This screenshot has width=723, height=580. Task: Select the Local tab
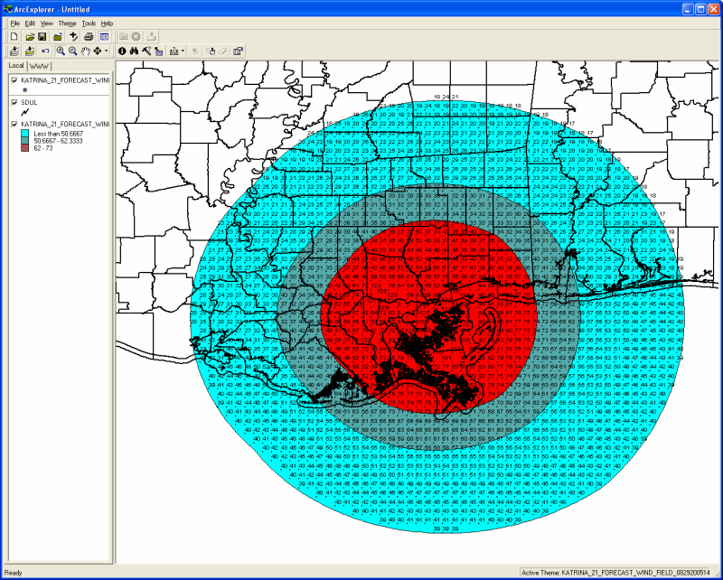(x=16, y=66)
